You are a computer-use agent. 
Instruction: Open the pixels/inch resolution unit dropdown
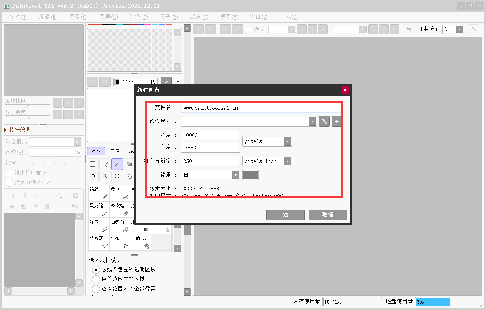coord(287,161)
